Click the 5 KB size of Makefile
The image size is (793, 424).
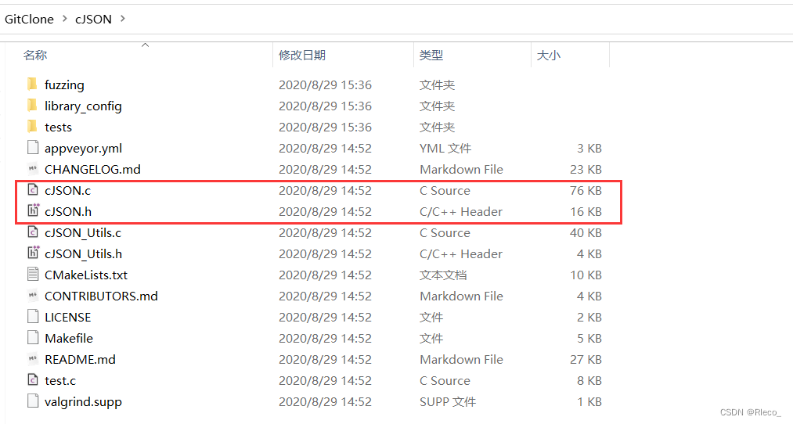click(x=589, y=339)
